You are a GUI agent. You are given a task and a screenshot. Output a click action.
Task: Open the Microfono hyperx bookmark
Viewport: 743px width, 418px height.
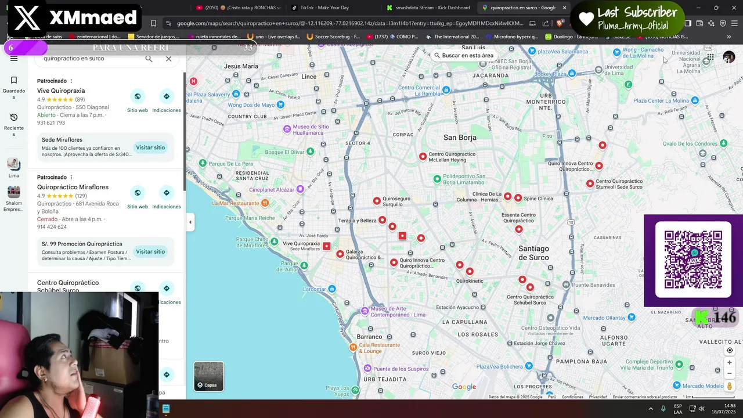pyautogui.click(x=513, y=37)
